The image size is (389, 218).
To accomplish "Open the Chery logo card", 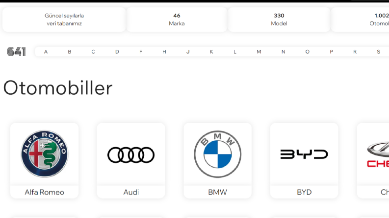I will coord(373,161).
